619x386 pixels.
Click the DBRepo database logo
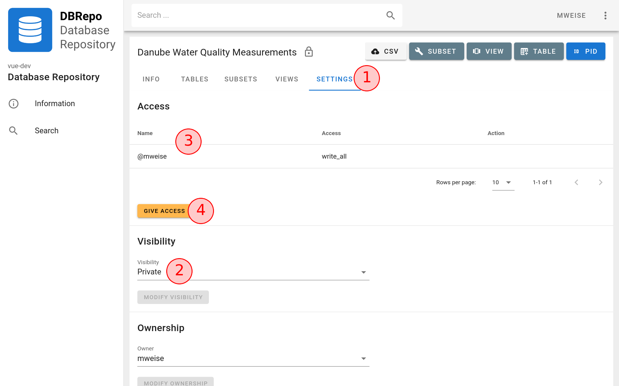click(30, 30)
